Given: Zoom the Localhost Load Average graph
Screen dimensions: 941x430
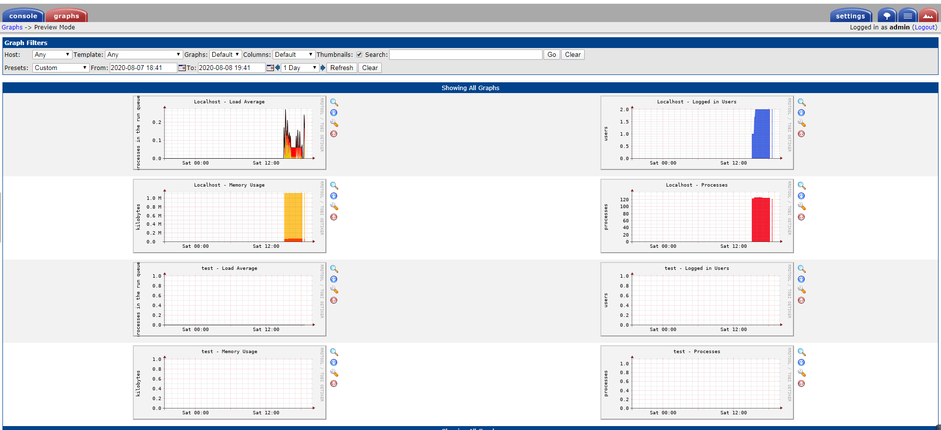Looking at the screenshot, I should click(x=334, y=102).
